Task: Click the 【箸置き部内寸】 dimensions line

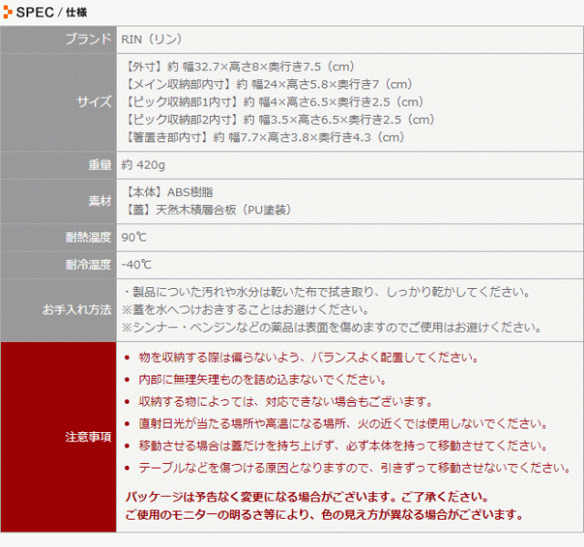Action: (263, 138)
